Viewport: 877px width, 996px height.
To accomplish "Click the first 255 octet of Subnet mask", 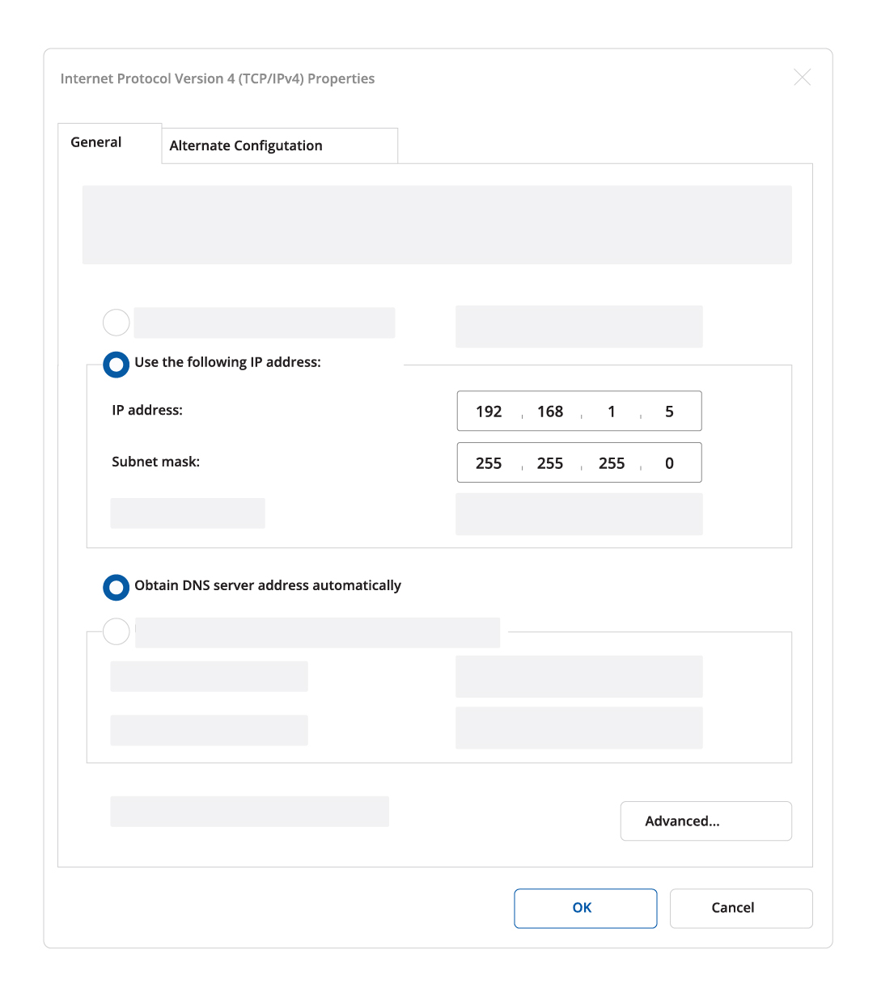I will (489, 463).
